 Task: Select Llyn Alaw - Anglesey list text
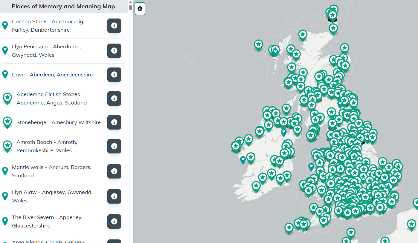click(x=52, y=196)
